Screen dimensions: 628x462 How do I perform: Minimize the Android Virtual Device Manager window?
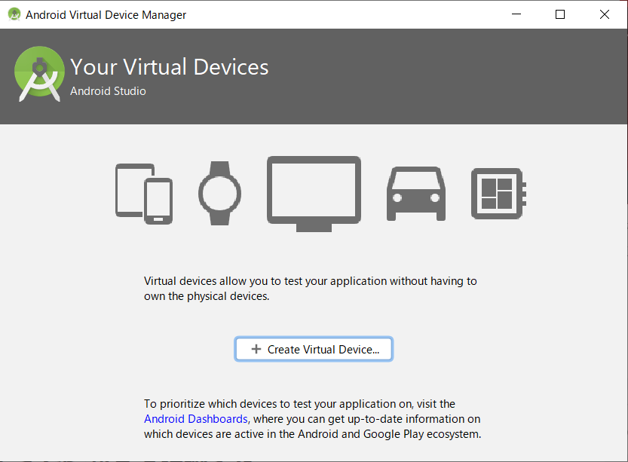coord(516,14)
